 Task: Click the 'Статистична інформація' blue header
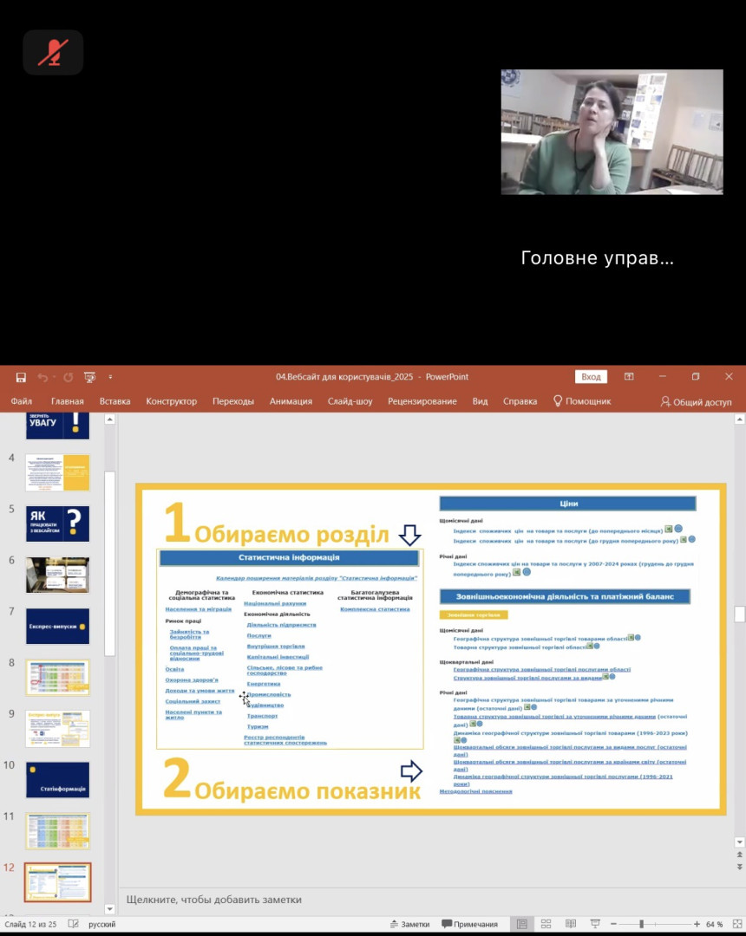[289, 557]
